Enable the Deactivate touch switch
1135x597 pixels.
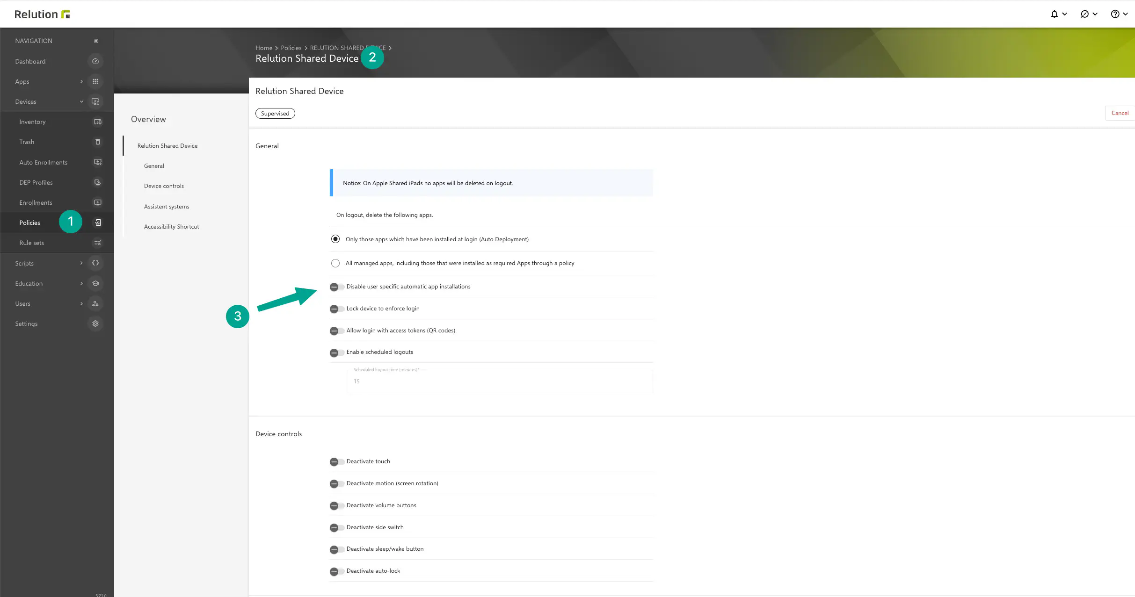pos(336,461)
